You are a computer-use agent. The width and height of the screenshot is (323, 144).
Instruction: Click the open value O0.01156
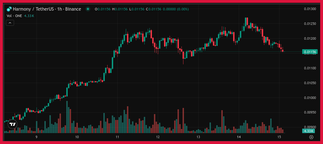pos(103,9)
